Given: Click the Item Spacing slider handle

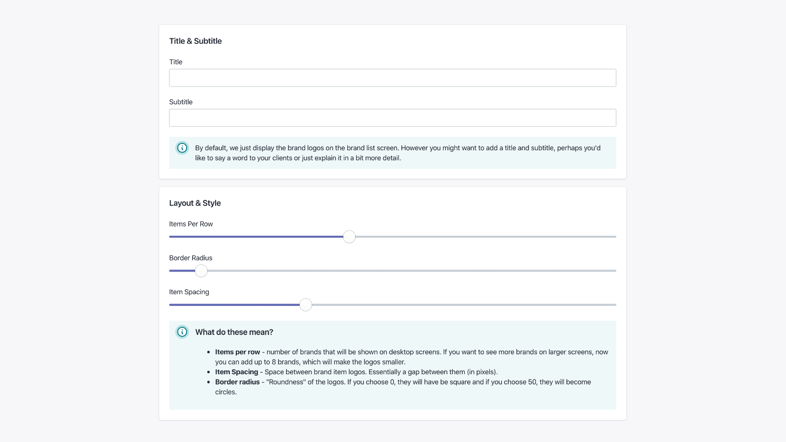Looking at the screenshot, I should [306, 305].
